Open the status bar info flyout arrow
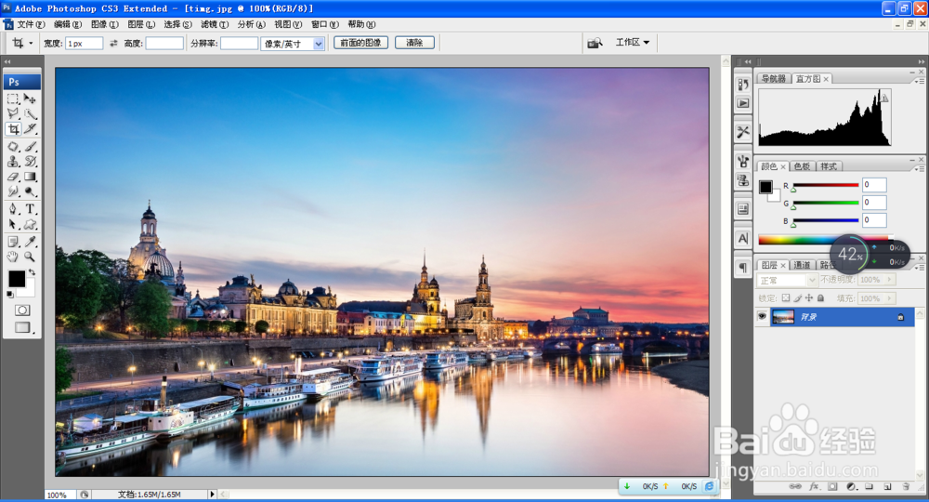 point(212,494)
